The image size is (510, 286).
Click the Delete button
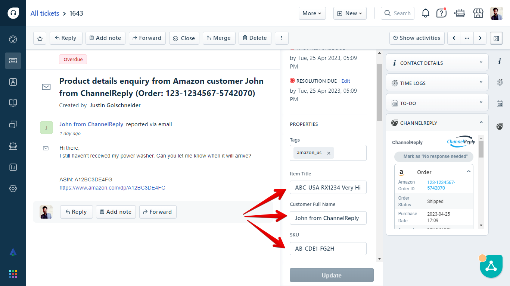[x=255, y=38]
